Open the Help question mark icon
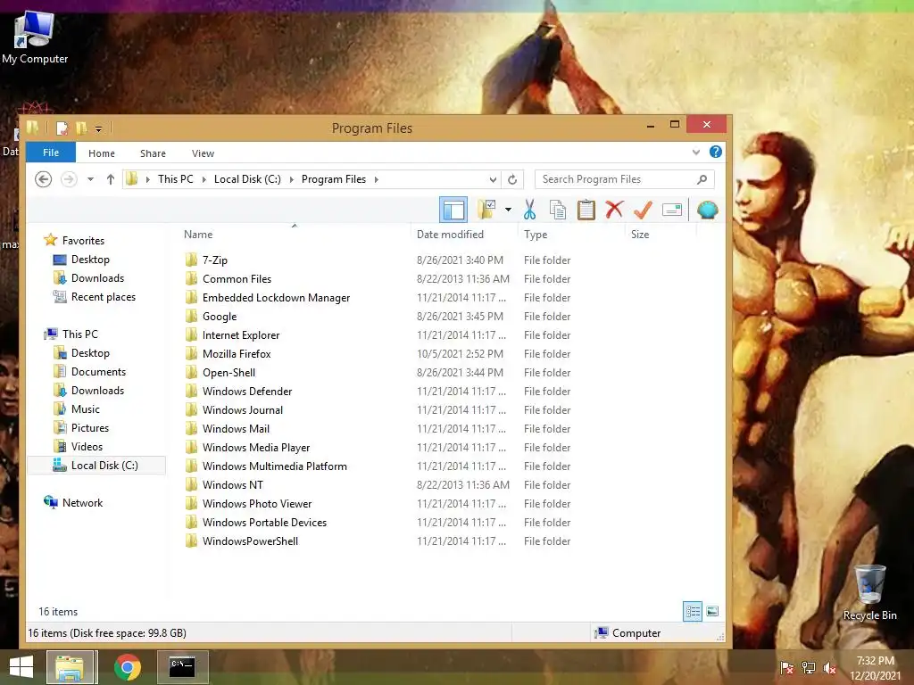The height and width of the screenshot is (685, 914). pyautogui.click(x=716, y=152)
